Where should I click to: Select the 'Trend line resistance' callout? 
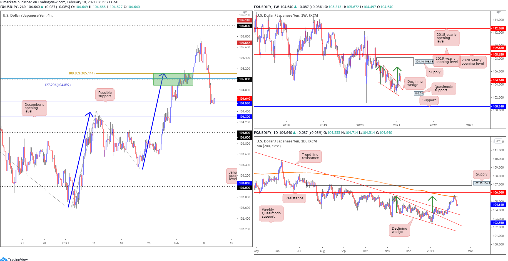click(x=310, y=156)
